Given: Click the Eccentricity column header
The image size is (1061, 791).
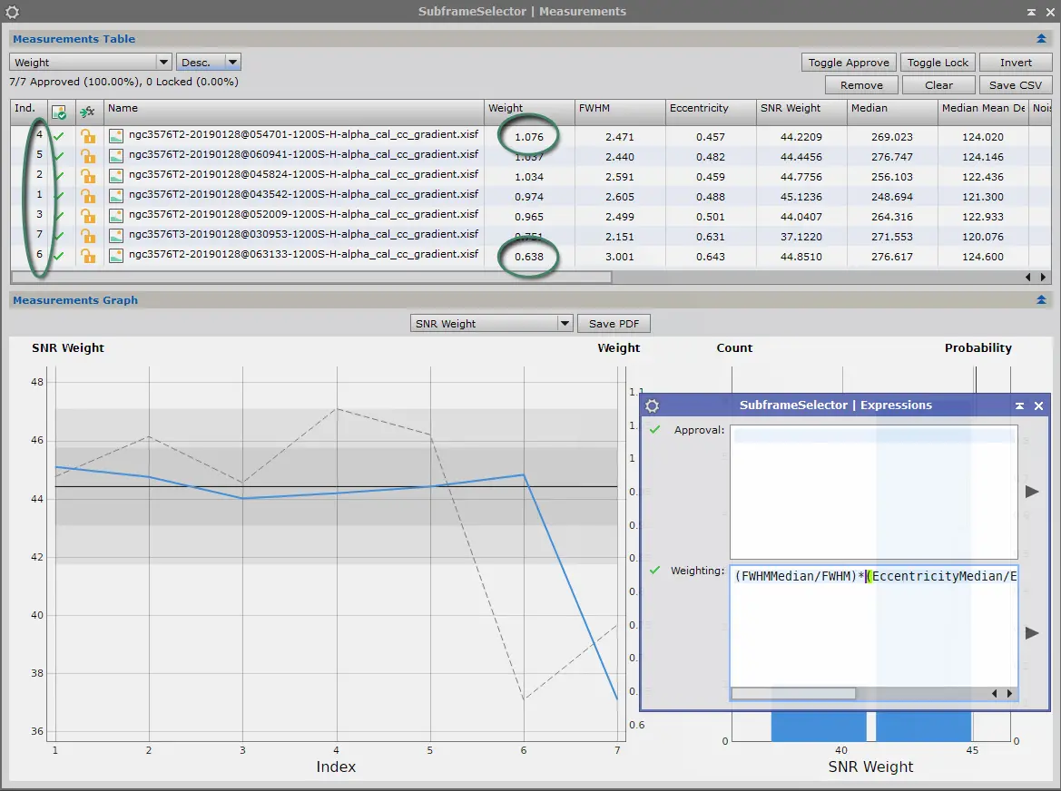Looking at the screenshot, I should coord(711,108).
